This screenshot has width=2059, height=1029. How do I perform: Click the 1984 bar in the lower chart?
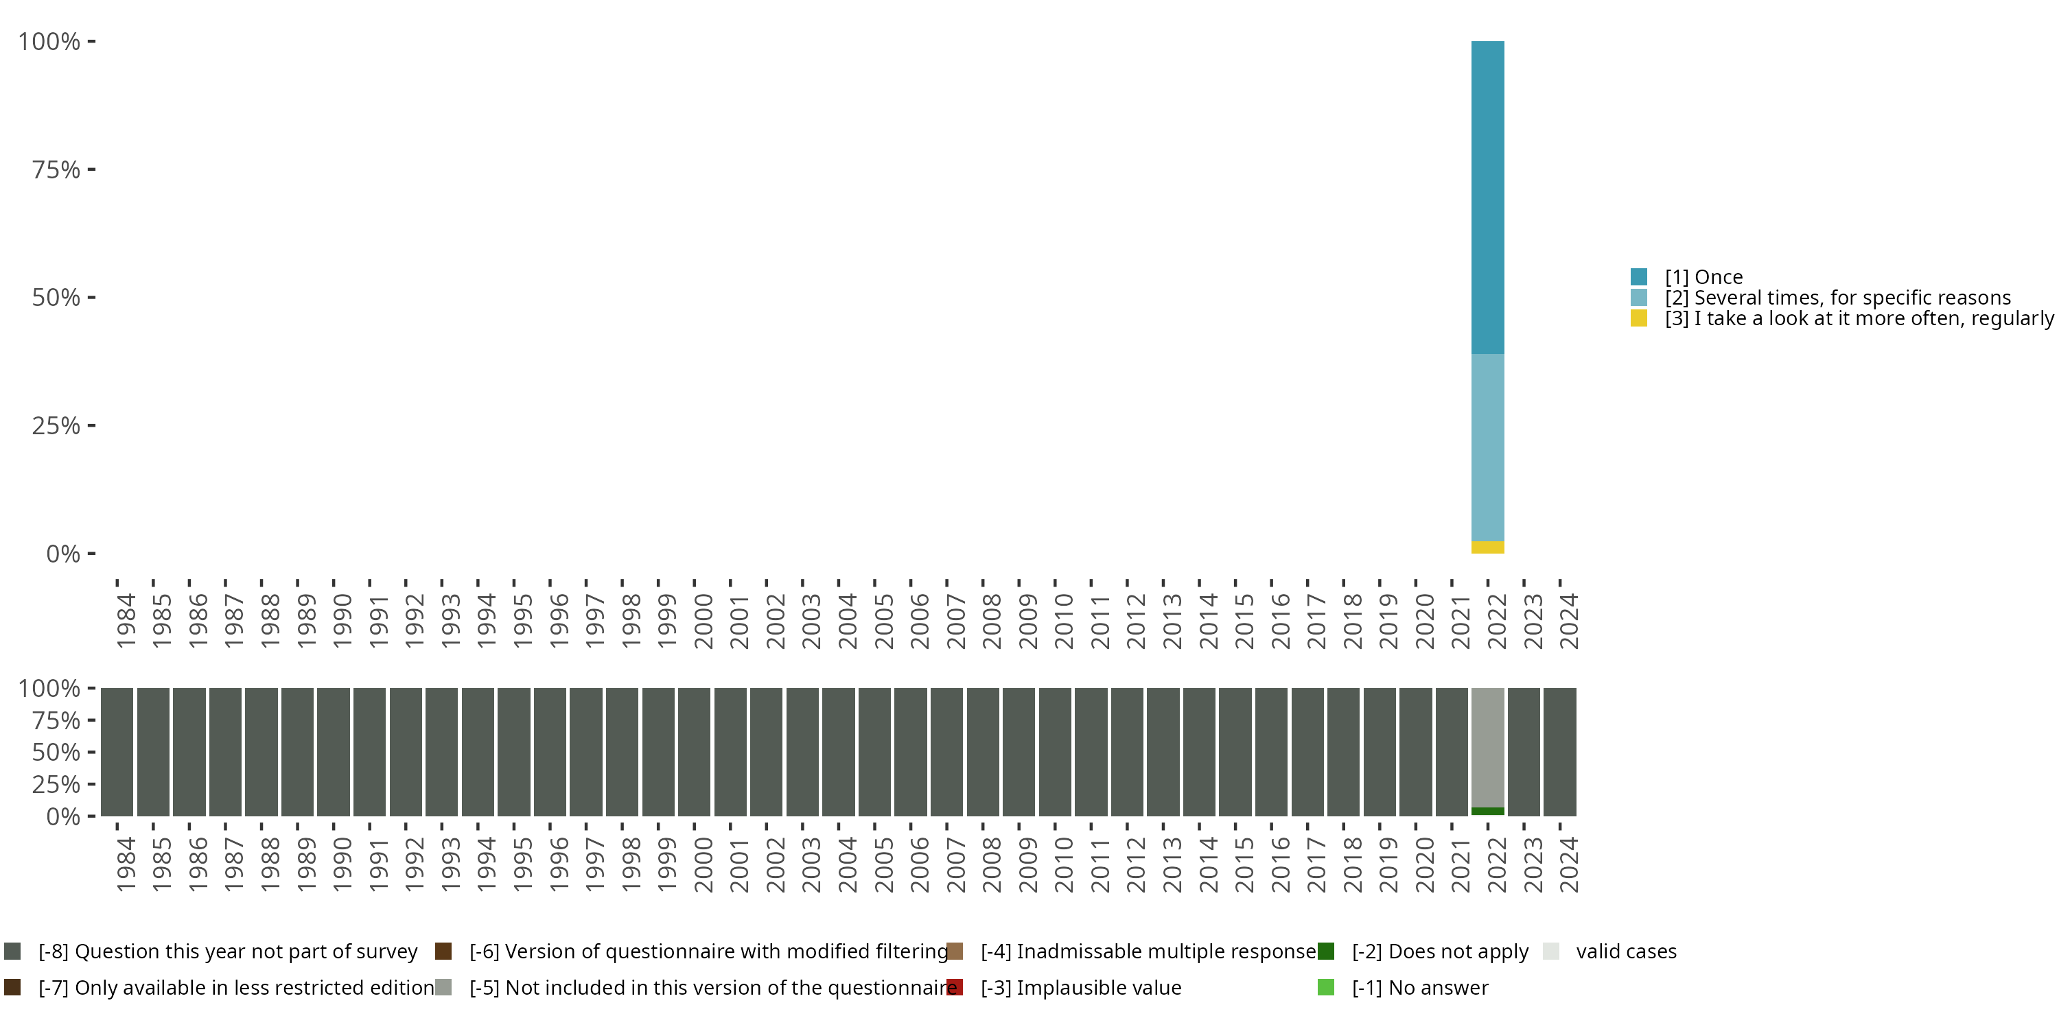[x=117, y=752]
